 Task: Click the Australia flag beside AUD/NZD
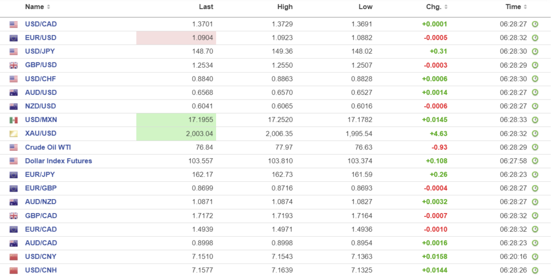[x=13, y=202]
